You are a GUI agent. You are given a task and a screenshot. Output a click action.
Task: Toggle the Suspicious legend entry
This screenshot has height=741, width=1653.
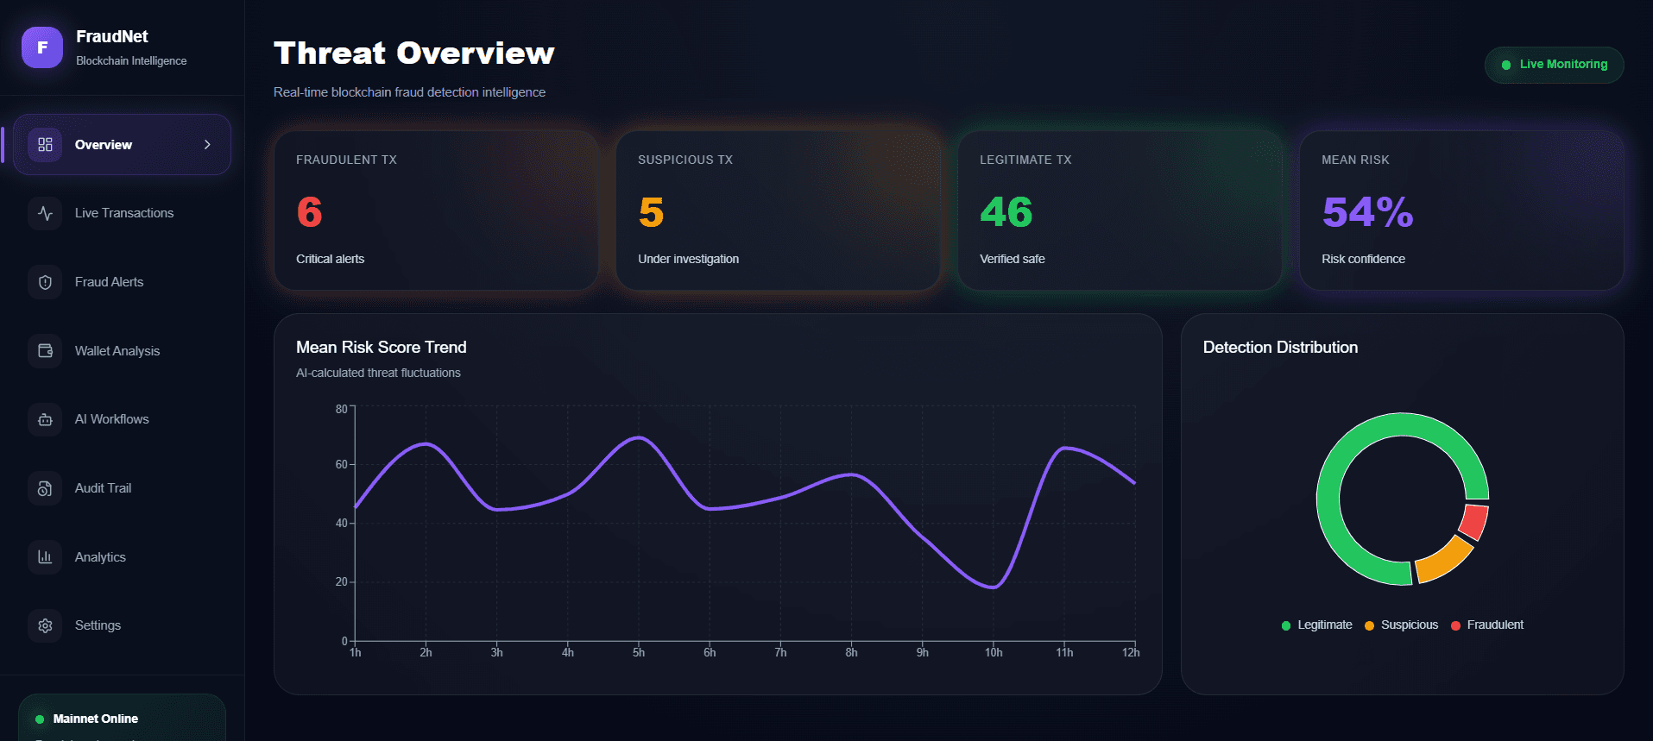(1401, 625)
